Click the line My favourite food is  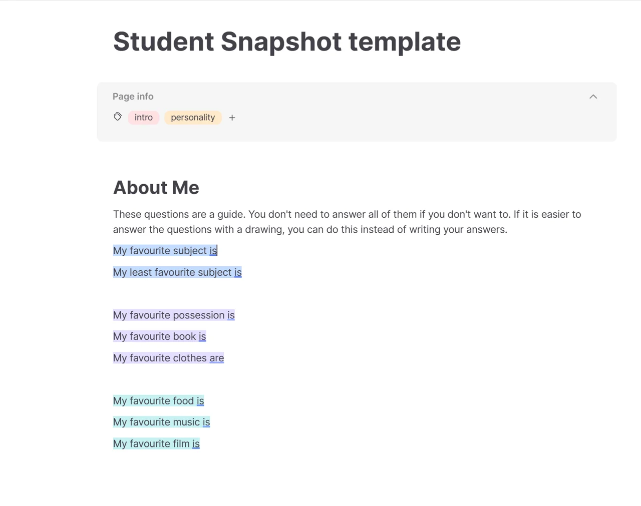pyautogui.click(x=159, y=401)
